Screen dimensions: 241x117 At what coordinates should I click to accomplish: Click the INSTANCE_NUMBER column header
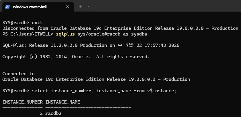click(22, 102)
